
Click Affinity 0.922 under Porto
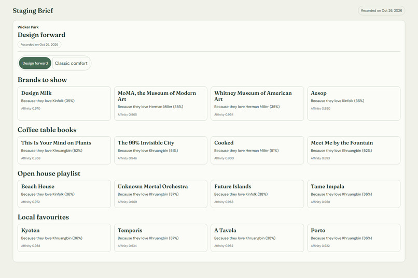coord(320,246)
